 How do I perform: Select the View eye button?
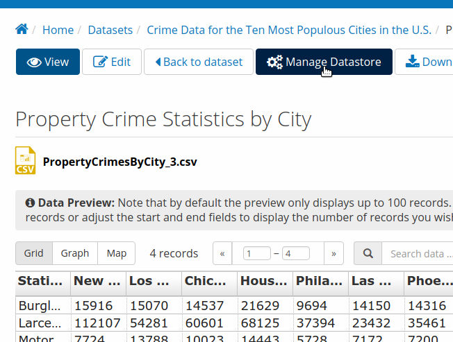coord(48,62)
